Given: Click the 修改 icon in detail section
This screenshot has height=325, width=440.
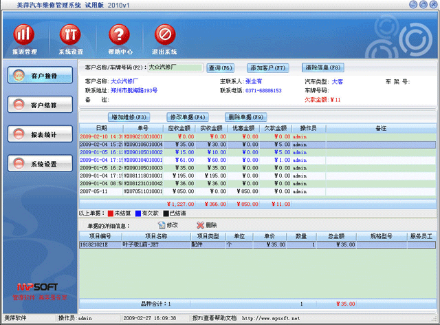Looking at the screenshot, I should tap(162, 225).
